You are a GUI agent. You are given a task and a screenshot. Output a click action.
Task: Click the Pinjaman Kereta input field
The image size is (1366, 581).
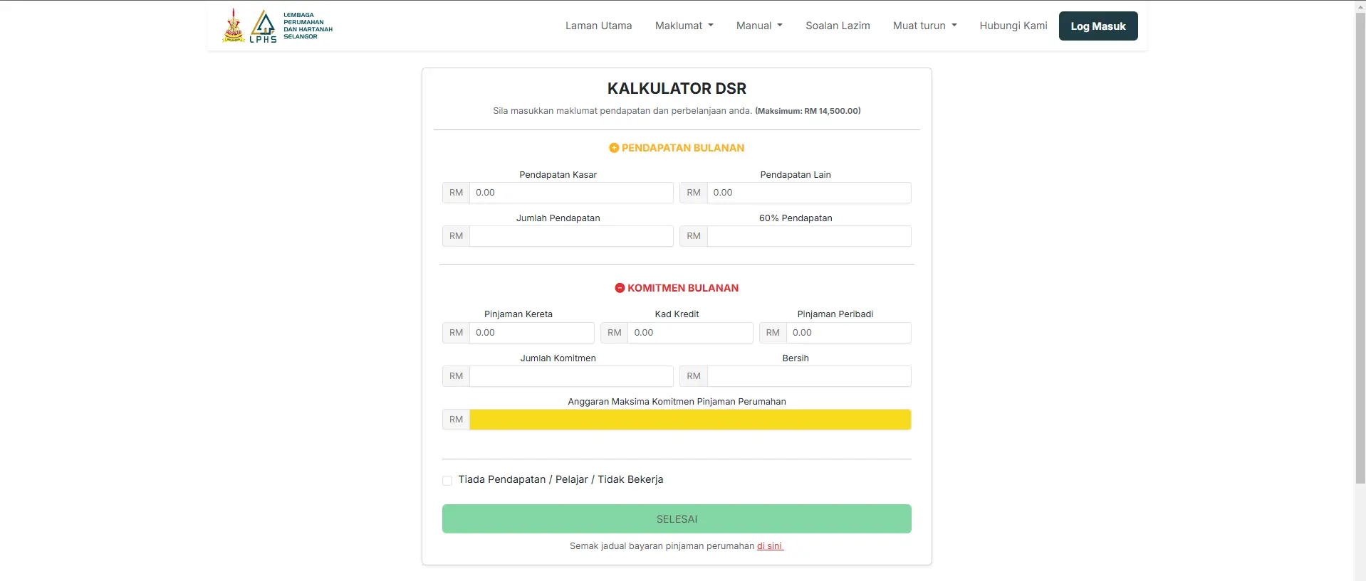click(x=532, y=333)
